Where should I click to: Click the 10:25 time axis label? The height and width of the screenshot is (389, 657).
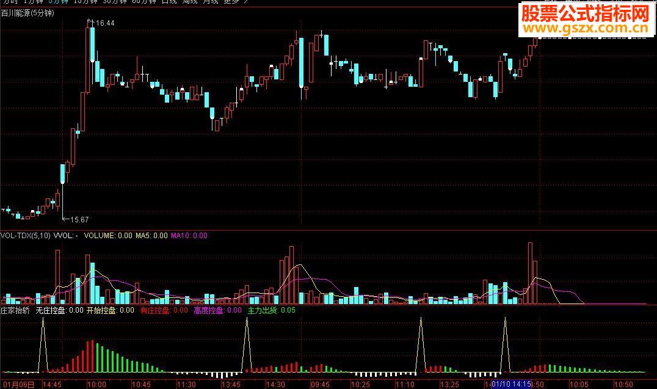360,384
